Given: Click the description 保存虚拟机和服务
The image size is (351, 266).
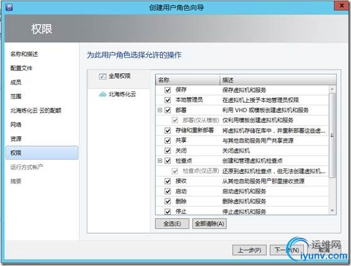Looking at the screenshot, I should pyautogui.click(x=244, y=90).
